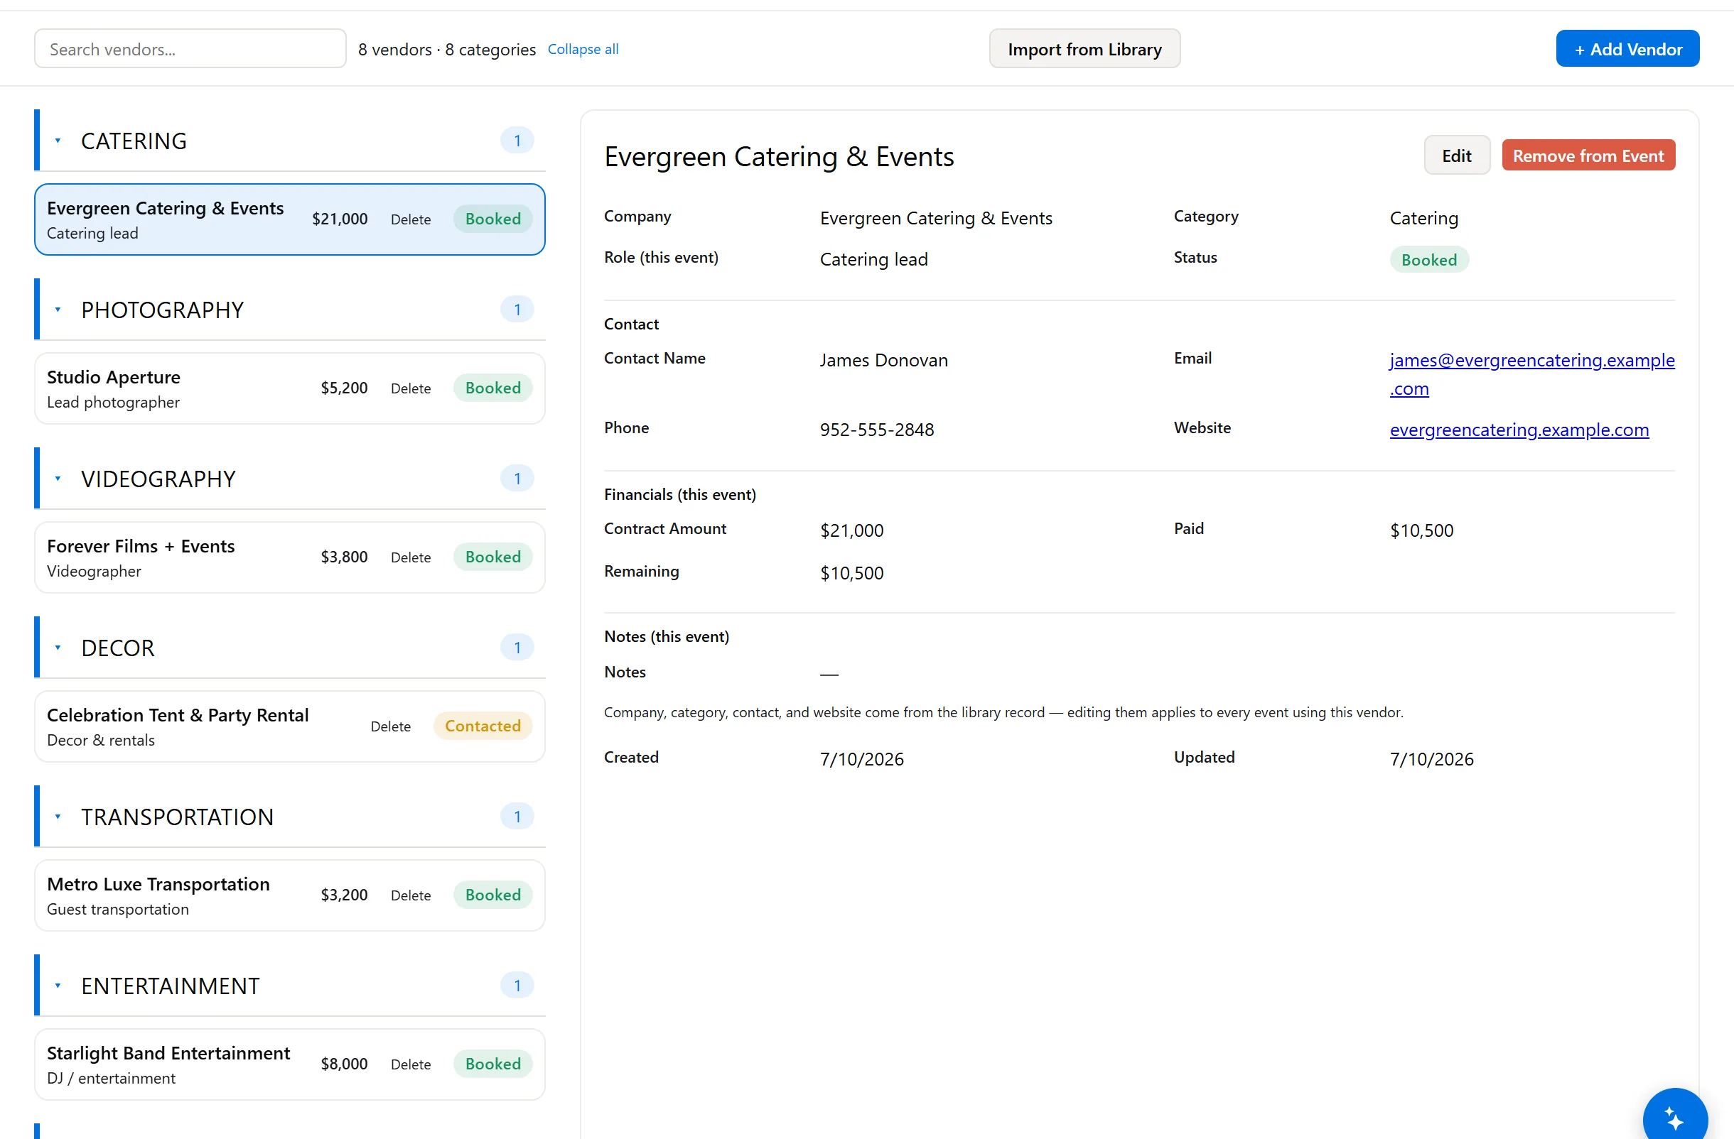This screenshot has width=1734, height=1139.
Task: Delete the Studio Aperture vendor
Action: click(x=410, y=388)
